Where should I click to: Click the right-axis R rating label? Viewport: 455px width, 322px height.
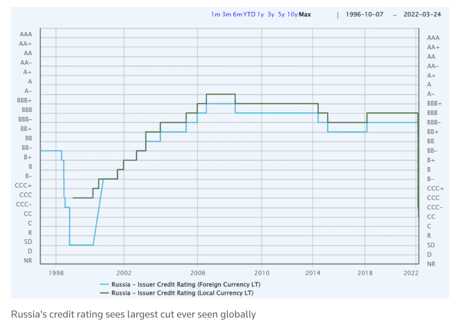coord(429,236)
